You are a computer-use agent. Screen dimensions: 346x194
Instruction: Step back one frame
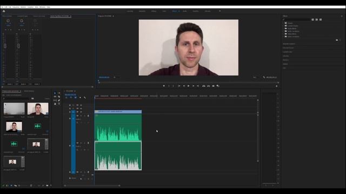pos(184,86)
